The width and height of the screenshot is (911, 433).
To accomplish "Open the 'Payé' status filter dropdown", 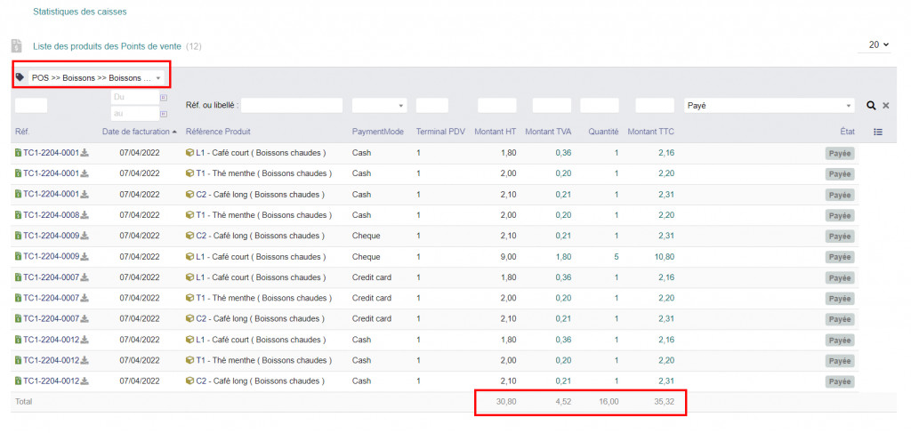I will click(769, 106).
